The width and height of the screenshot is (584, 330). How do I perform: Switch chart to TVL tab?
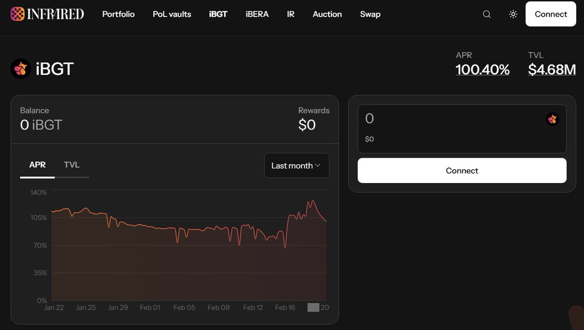point(72,165)
